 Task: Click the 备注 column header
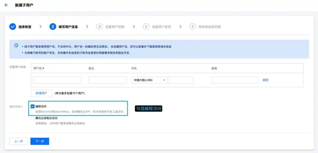91,69
